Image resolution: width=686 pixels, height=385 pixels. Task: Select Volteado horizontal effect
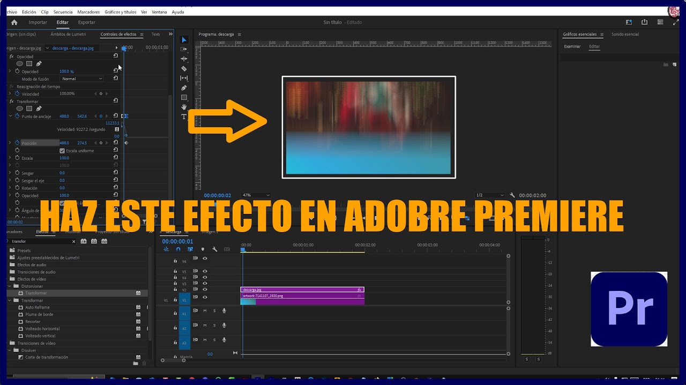point(42,329)
